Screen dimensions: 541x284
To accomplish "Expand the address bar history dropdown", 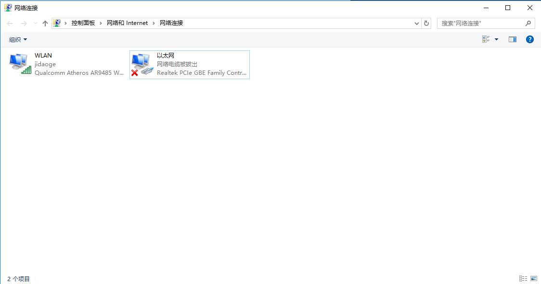I will click(x=417, y=23).
